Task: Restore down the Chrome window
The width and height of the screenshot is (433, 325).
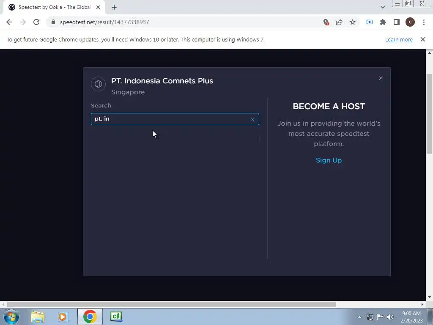Action: [x=408, y=3]
